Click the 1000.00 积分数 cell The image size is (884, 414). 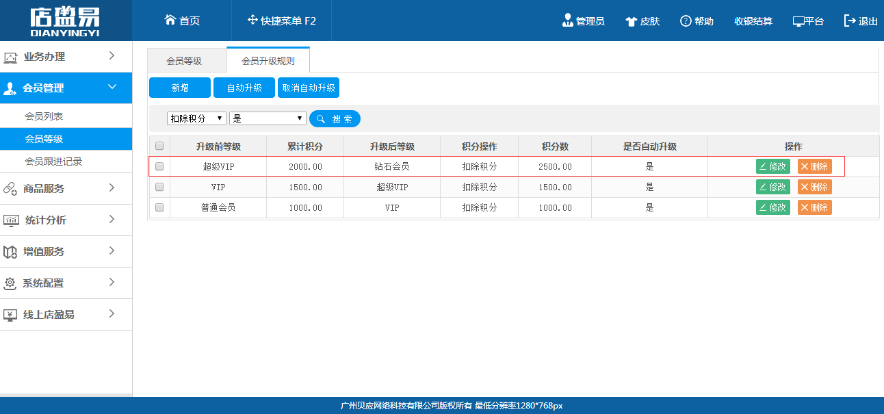[x=555, y=207]
